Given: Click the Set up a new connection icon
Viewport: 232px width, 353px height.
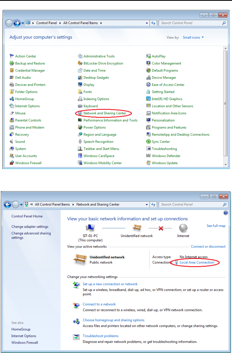Looking at the screenshot, I should click(x=76, y=285).
